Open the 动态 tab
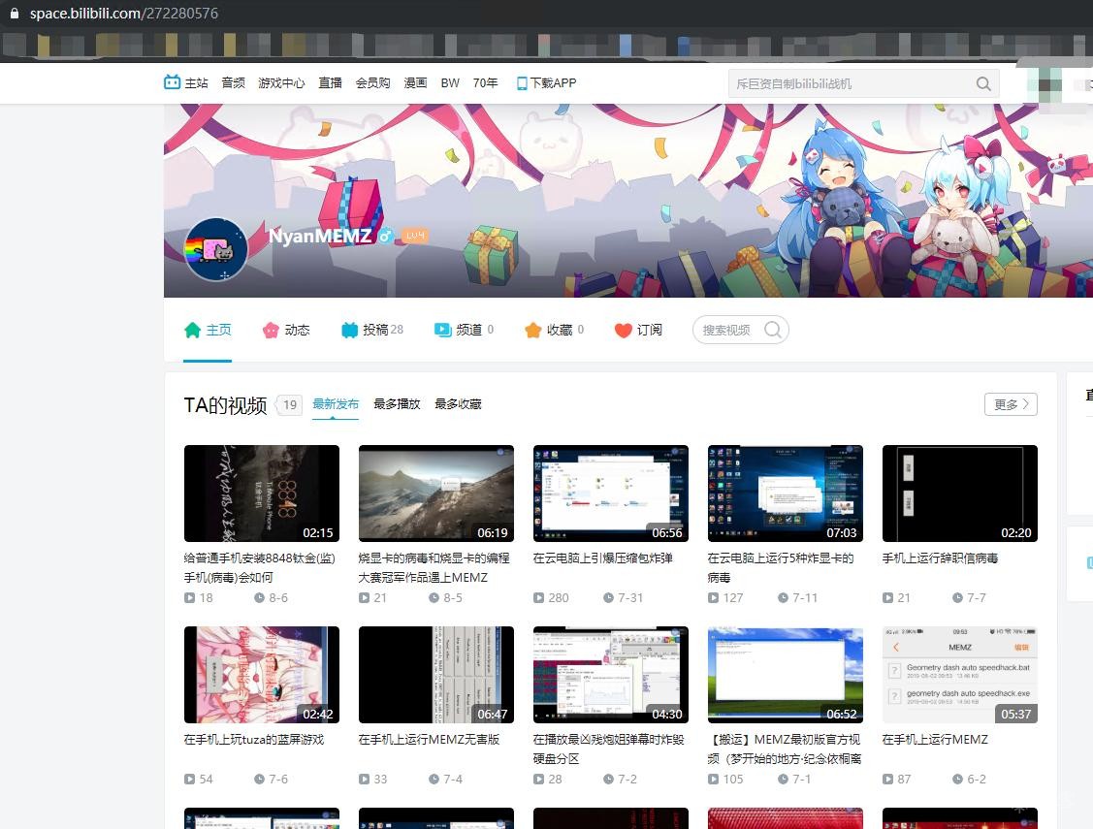The width and height of the screenshot is (1093, 829). pyautogui.click(x=286, y=331)
